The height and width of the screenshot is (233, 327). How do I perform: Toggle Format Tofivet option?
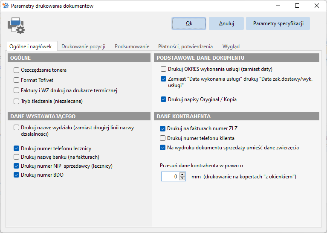[x=16, y=80]
